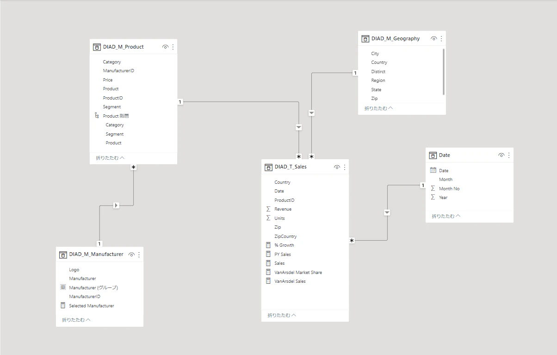Toggle visibility of DIAD_M_Manufacturer table
This screenshot has height=355, width=557.
(x=131, y=254)
